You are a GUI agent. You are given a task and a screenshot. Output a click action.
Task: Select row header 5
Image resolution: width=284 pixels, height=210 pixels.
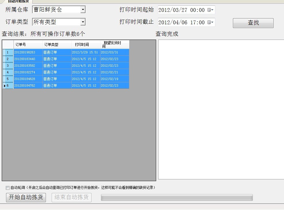click(x=8, y=79)
